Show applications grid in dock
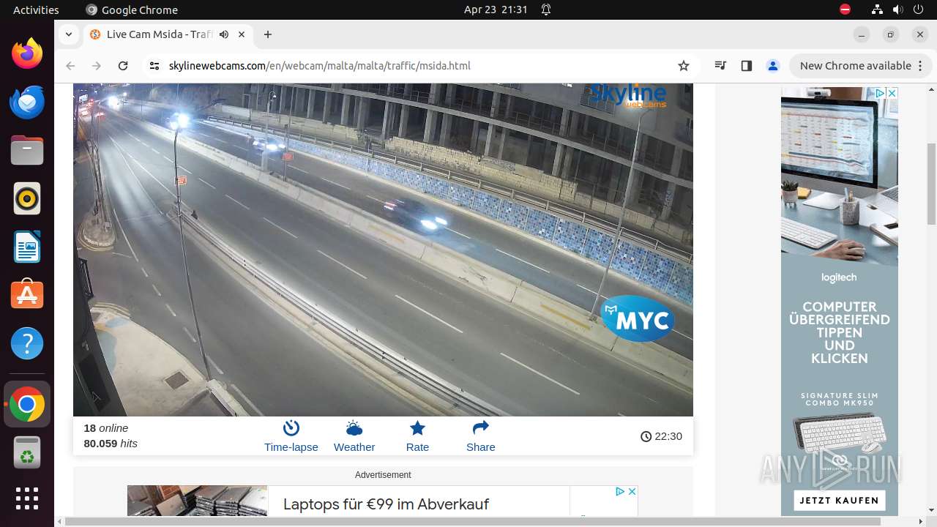Viewport: 937px width, 527px height. pos(27,498)
